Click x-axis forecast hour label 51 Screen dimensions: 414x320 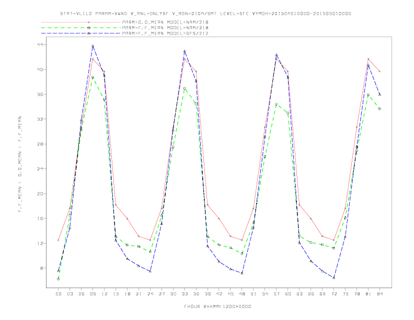pyautogui.click(x=254, y=294)
